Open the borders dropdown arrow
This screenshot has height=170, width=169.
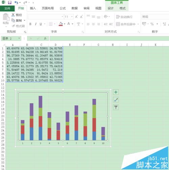55,24
